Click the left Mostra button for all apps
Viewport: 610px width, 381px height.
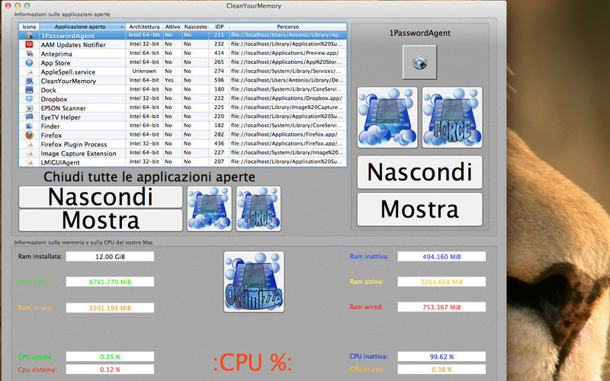pyautogui.click(x=101, y=220)
